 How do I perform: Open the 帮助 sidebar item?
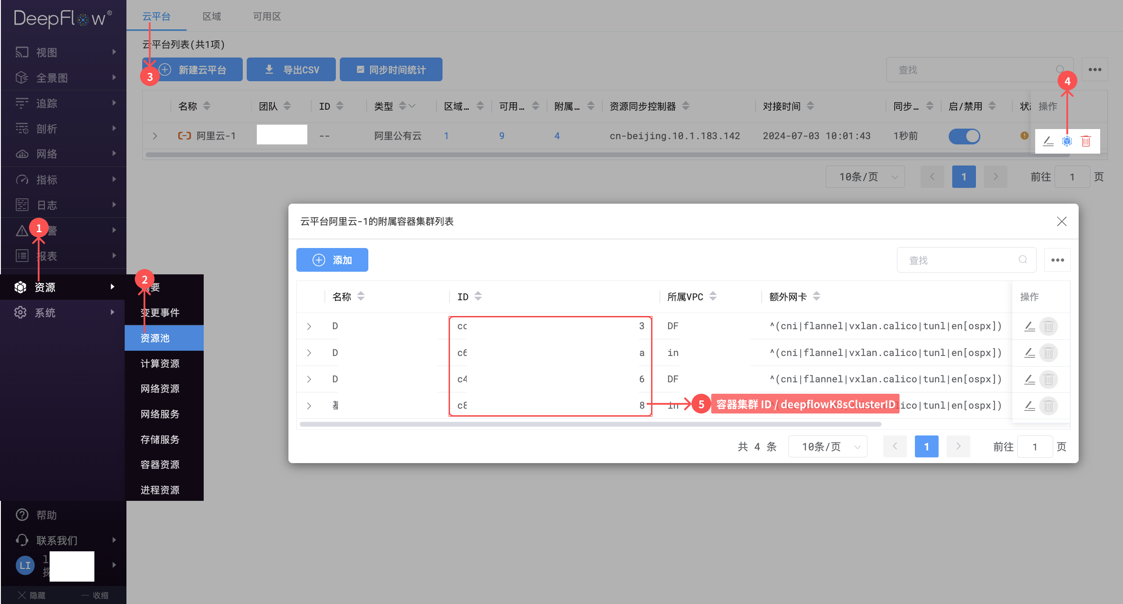click(47, 514)
